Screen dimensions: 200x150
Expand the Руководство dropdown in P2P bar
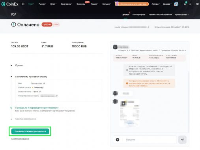pos(182,15)
